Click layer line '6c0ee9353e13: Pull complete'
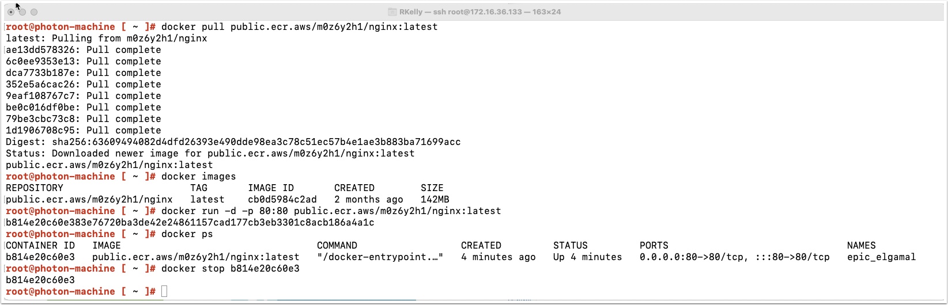This screenshot has width=948, height=305. click(84, 62)
